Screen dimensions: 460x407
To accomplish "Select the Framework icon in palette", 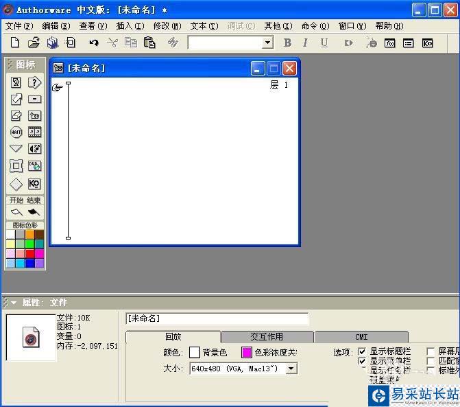I will tap(16, 166).
